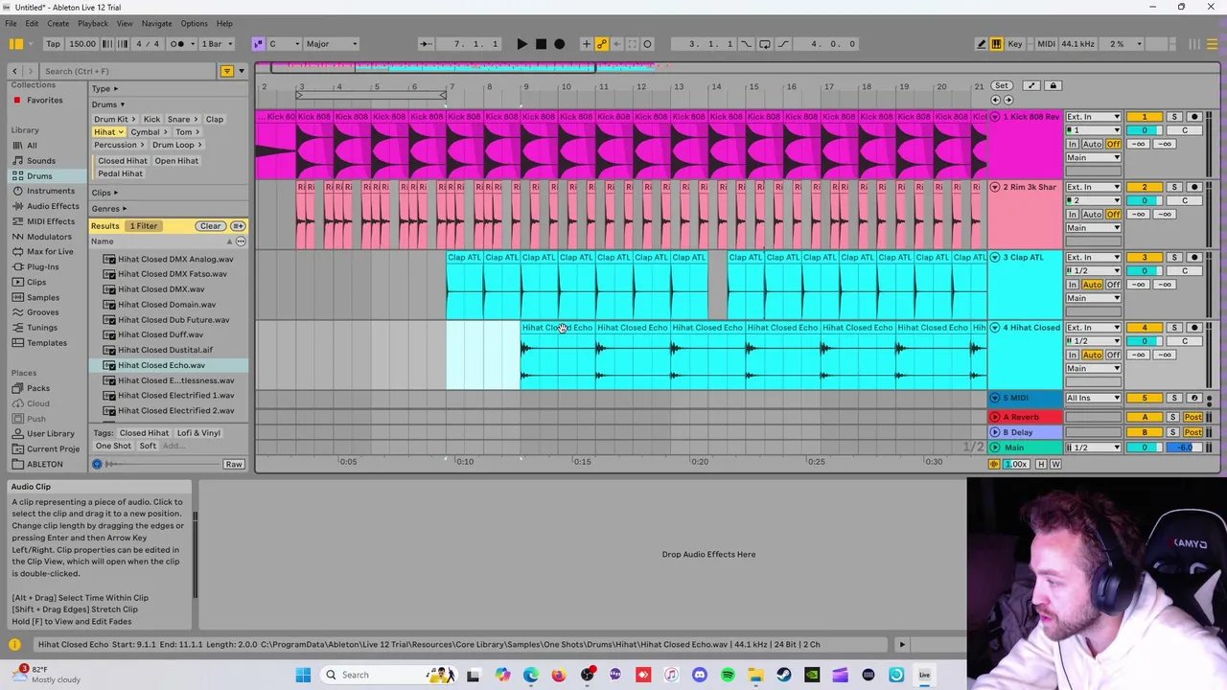Toggle Draw Mode pencil icon

(x=981, y=44)
